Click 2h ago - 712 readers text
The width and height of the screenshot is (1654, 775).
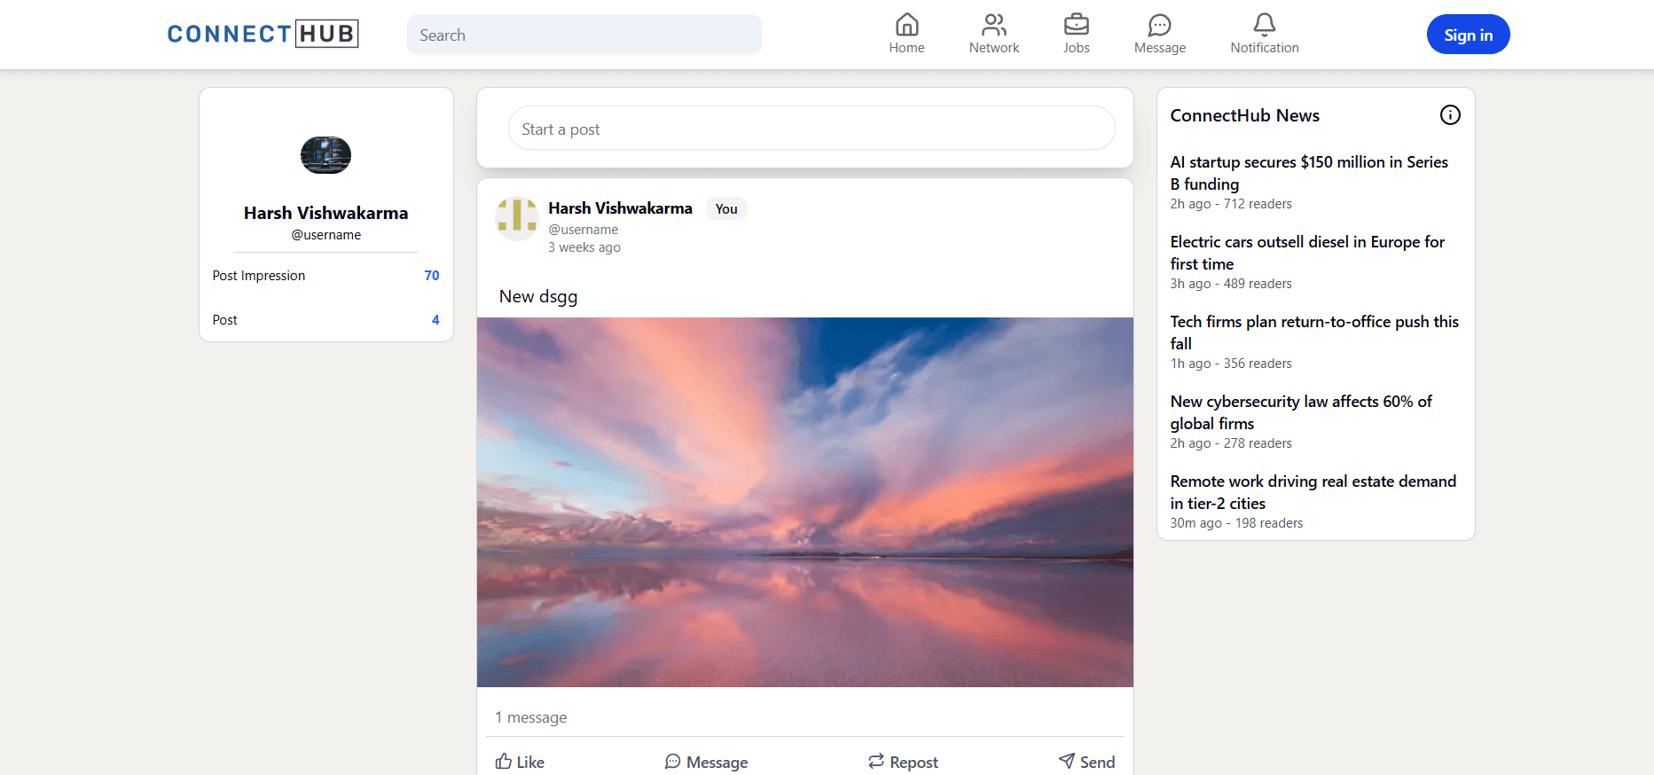coord(1230,204)
